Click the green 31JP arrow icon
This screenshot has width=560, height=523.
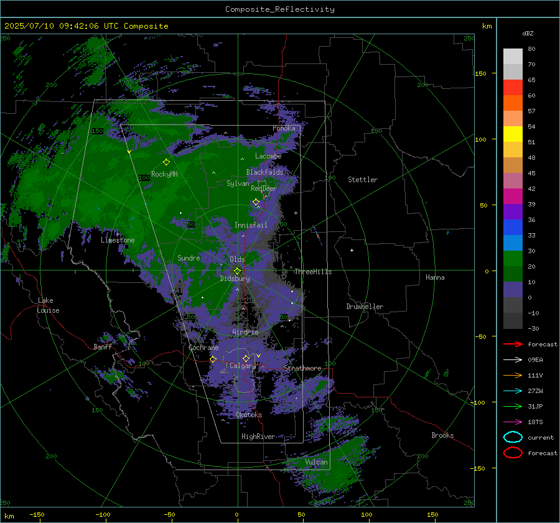pos(513,406)
